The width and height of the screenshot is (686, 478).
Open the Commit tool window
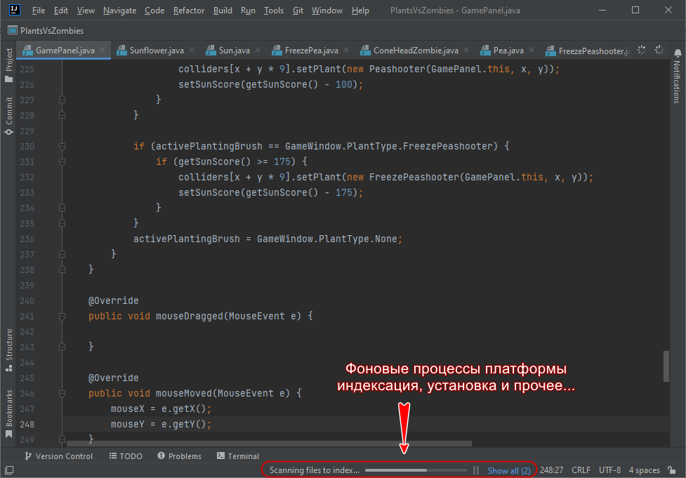click(8, 116)
